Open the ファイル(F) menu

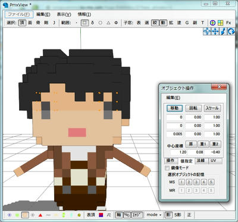[x=19, y=14]
